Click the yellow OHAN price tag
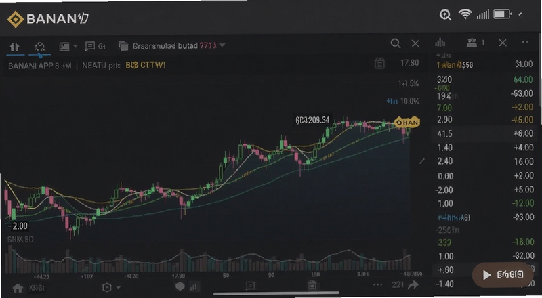 tap(407, 123)
